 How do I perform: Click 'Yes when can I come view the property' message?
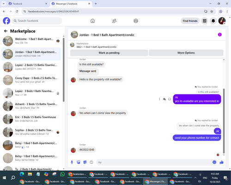click(x=103, y=113)
